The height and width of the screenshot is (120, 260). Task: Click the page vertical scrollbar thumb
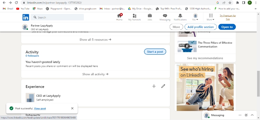[258, 84]
